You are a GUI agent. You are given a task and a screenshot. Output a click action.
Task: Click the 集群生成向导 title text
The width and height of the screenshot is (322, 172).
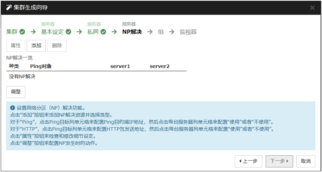(x=31, y=8)
